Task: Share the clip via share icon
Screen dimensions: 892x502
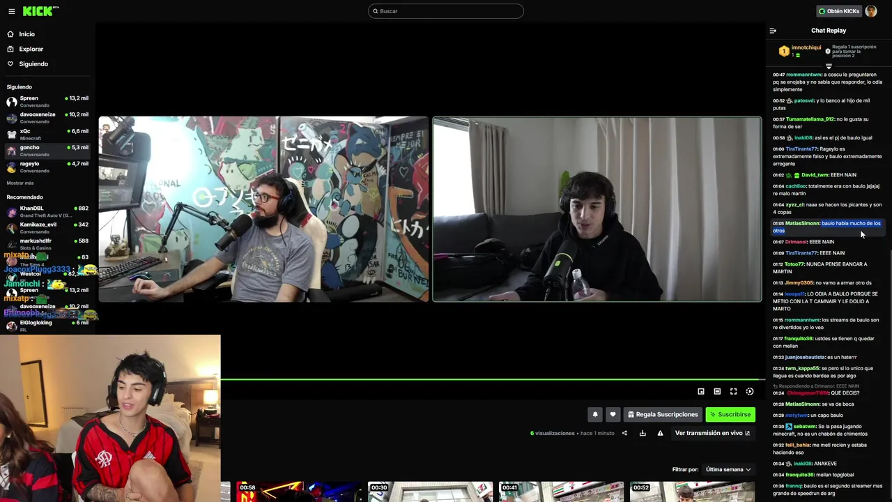Action: click(624, 433)
